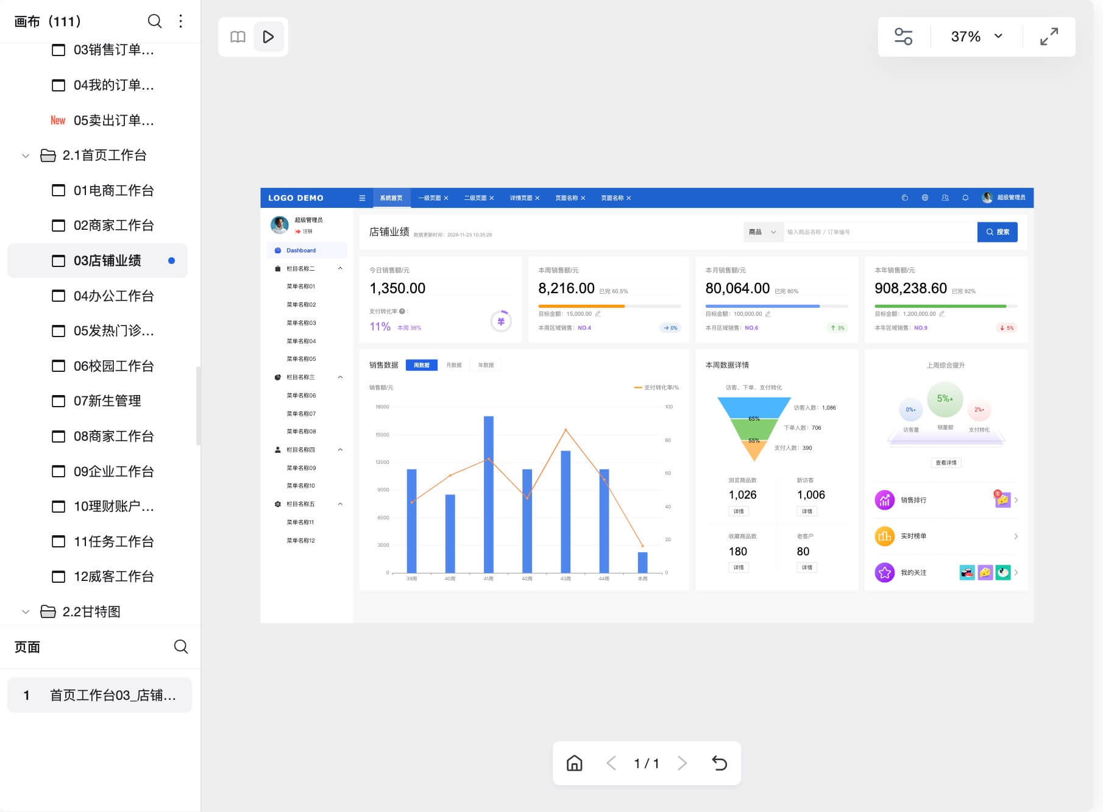Collapse the 栏目名称二 sidebar section
The height and width of the screenshot is (812, 1103).
pos(340,268)
